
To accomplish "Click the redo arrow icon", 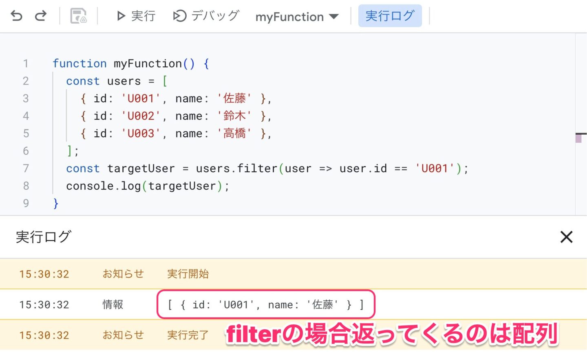I will [x=40, y=16].
